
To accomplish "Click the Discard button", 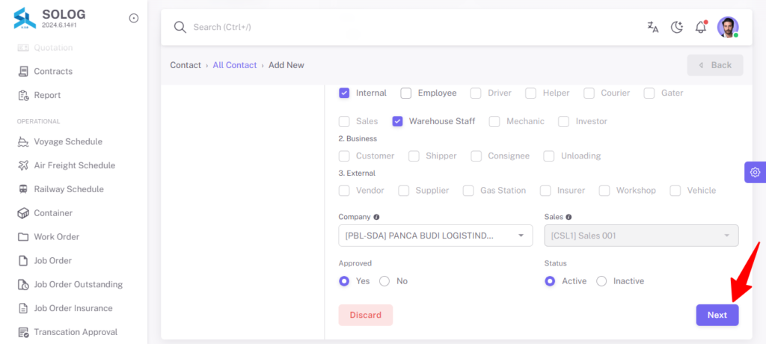I will coord(365,315).
